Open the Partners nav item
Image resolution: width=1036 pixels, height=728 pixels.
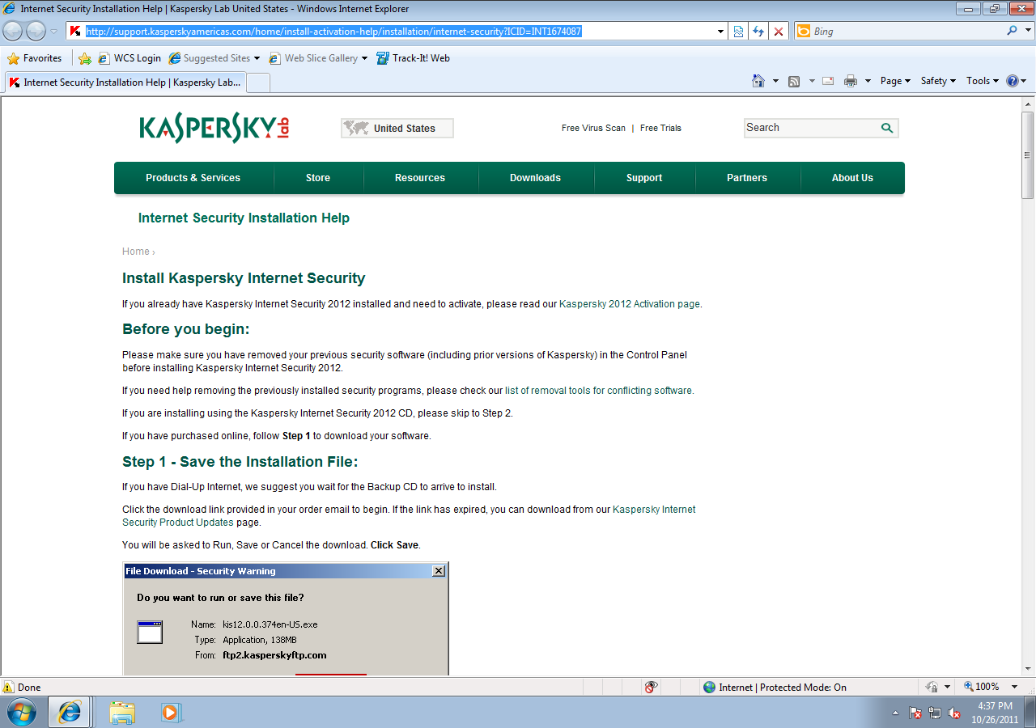point(747,178)
